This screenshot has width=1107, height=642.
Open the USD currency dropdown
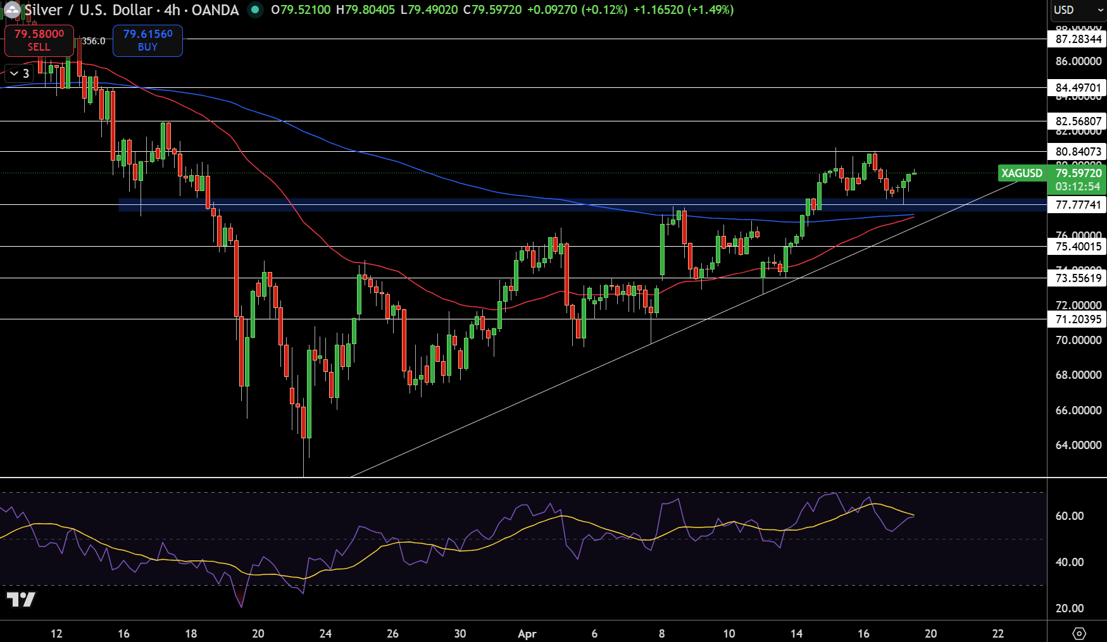(x=1077, y=10)
